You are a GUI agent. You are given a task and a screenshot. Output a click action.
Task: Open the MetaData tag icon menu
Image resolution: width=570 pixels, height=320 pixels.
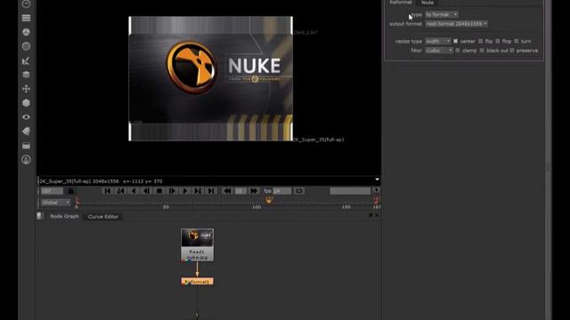click(x=26, y=131)
